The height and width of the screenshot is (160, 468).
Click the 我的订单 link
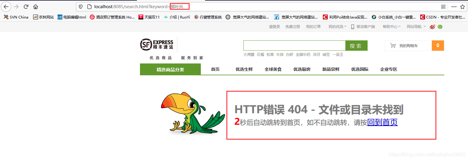(313, 27)
